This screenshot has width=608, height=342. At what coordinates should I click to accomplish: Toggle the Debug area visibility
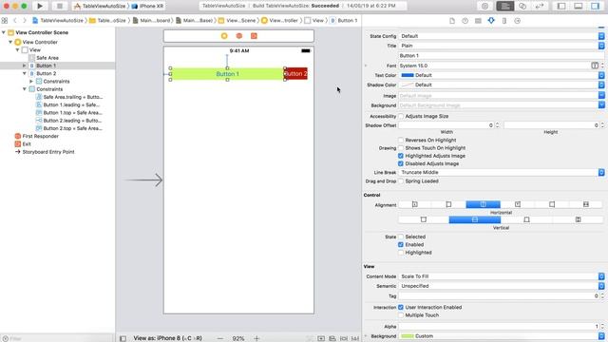579,6
